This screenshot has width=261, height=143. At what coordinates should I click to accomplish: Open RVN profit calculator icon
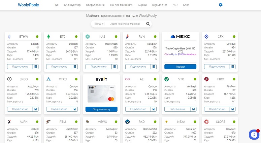tap(154, 67)
